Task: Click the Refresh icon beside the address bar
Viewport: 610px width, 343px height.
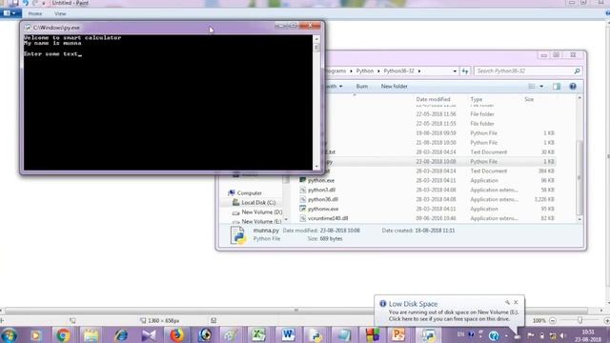Action: (465, 71)
